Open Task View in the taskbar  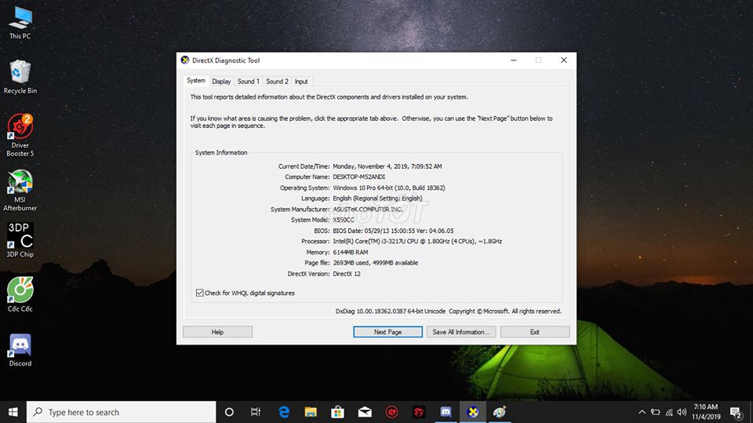coord(256,412)
